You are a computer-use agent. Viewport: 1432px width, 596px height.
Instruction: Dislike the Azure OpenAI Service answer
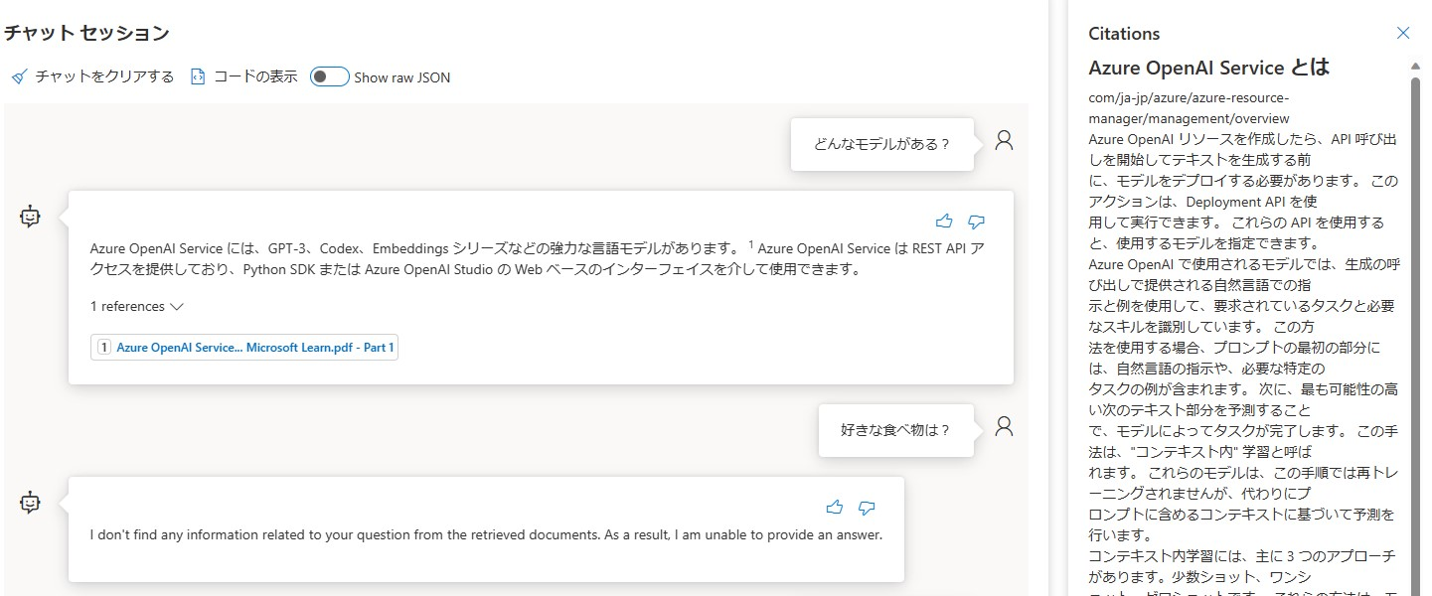tap(976, 222)
